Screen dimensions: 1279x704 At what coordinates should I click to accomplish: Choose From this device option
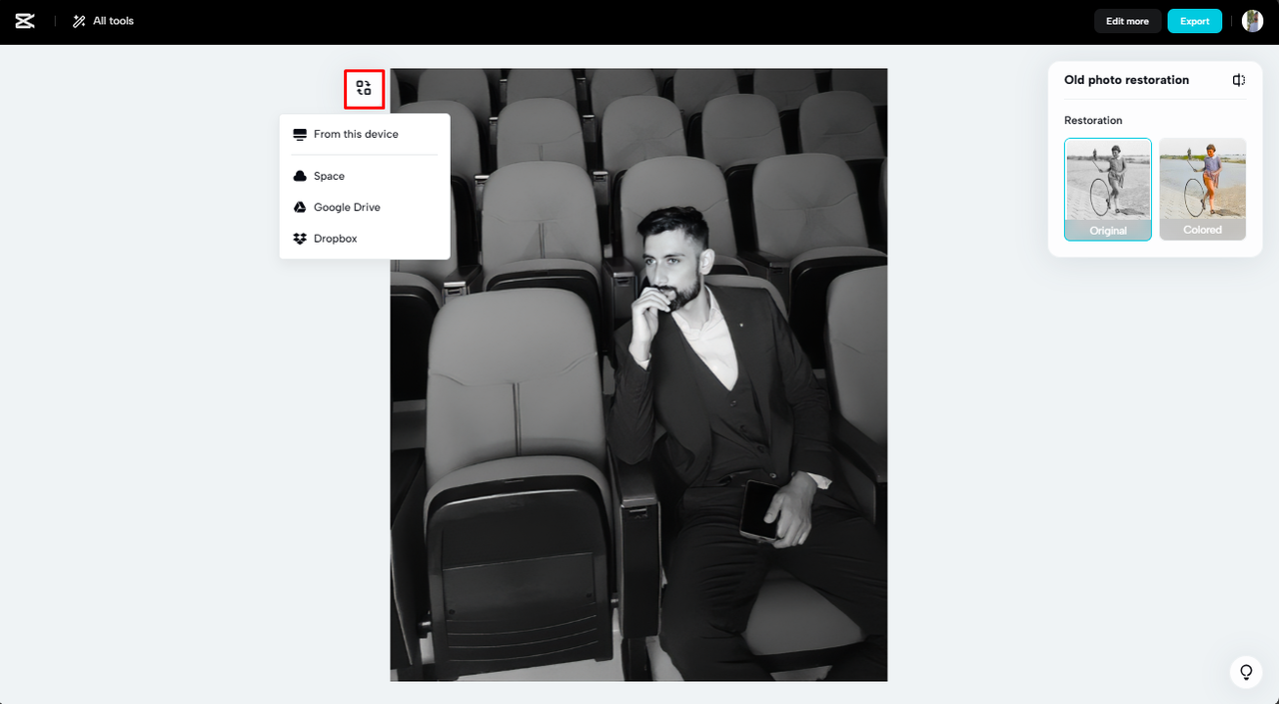click(x=365, y=134)
